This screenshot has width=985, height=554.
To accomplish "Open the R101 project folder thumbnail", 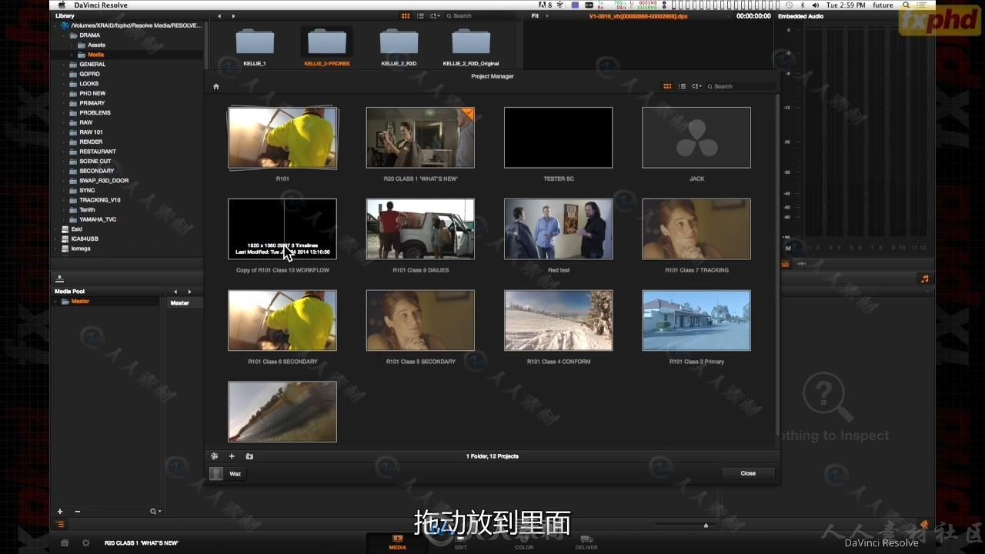I will [x=282, y=138].
